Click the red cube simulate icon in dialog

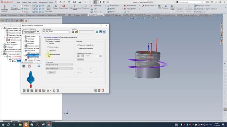48,90
